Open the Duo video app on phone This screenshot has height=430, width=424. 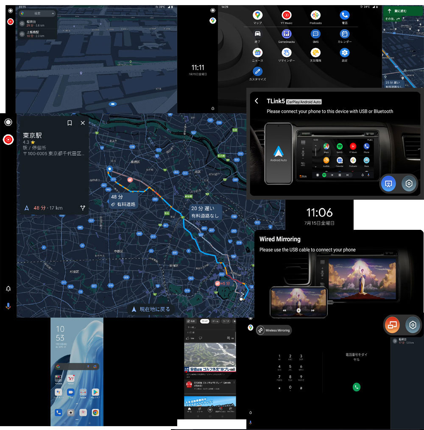tap(71, 392)
